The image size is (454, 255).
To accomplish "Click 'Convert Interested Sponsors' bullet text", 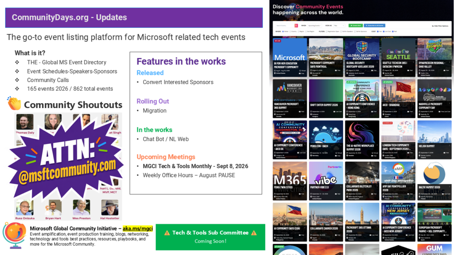I will 178,82.
